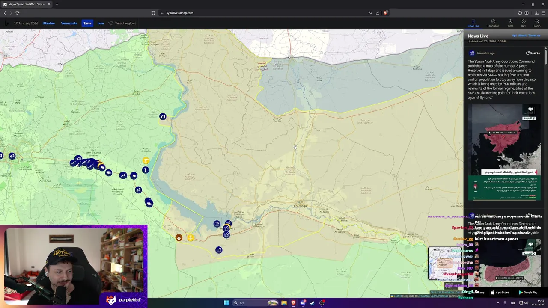Click the yellow artillery marker near Al-Khafsa
Image resolution: width=548 pixels, height=308 pixels.
pos(146,160)
